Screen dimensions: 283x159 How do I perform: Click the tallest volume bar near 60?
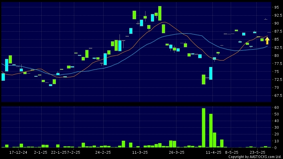click(203, 128)
